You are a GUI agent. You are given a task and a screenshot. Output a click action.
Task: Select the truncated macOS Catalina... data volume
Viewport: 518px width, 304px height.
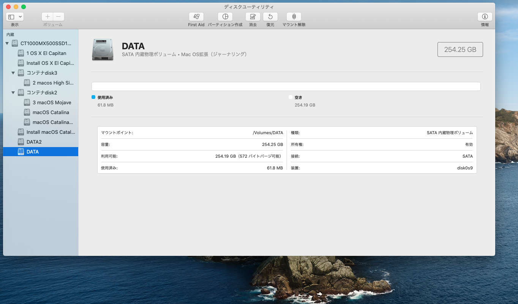click(41, 122)
